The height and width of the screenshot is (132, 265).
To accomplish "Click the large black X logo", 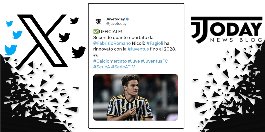I will coord(42,40).
